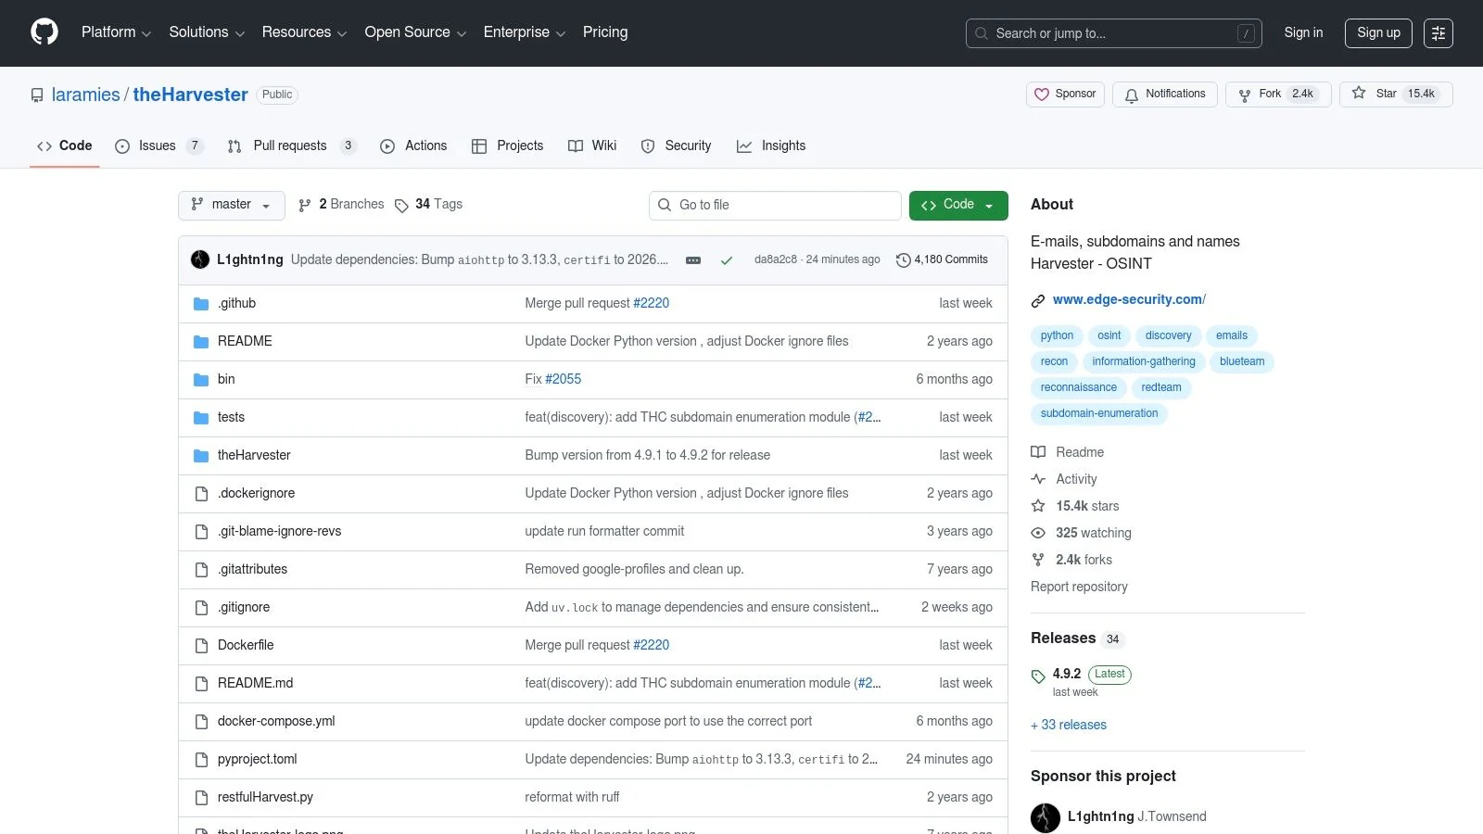The height and width of the screenshot is (834, 1483).
Task: Open the 4,180 Commits history
Action: [x=942, y=260]
